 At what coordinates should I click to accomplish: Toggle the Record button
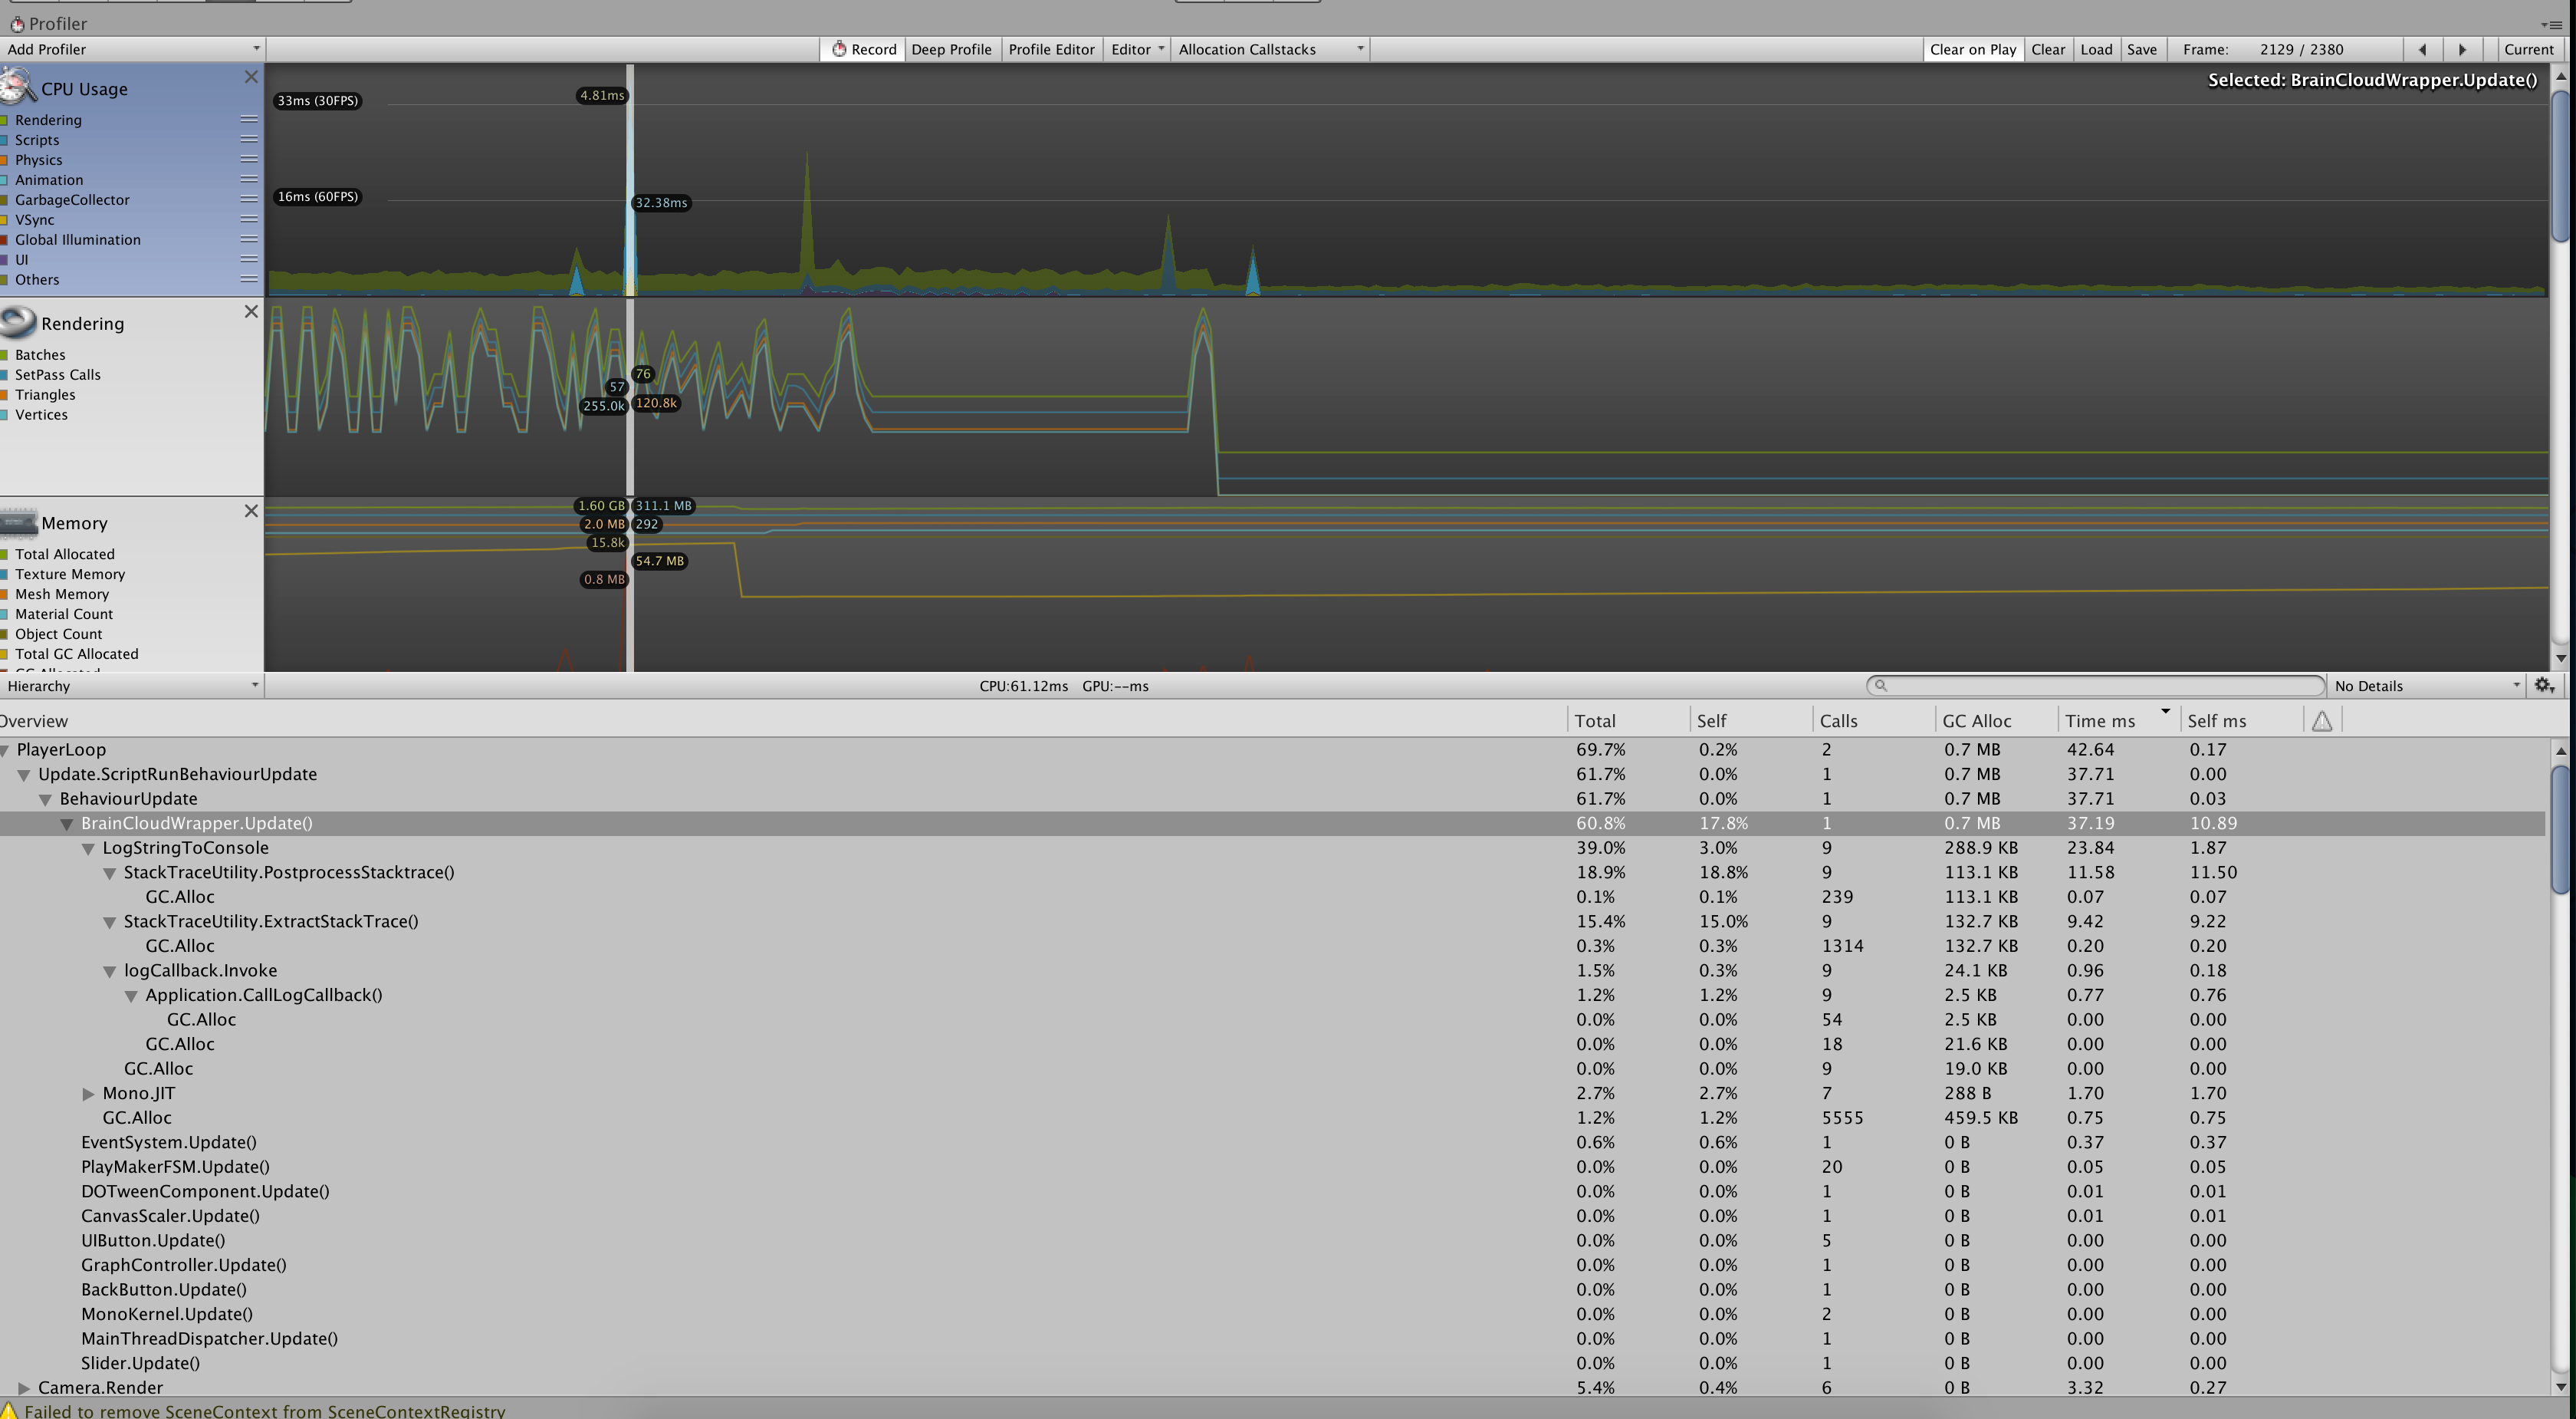[861, 48]
